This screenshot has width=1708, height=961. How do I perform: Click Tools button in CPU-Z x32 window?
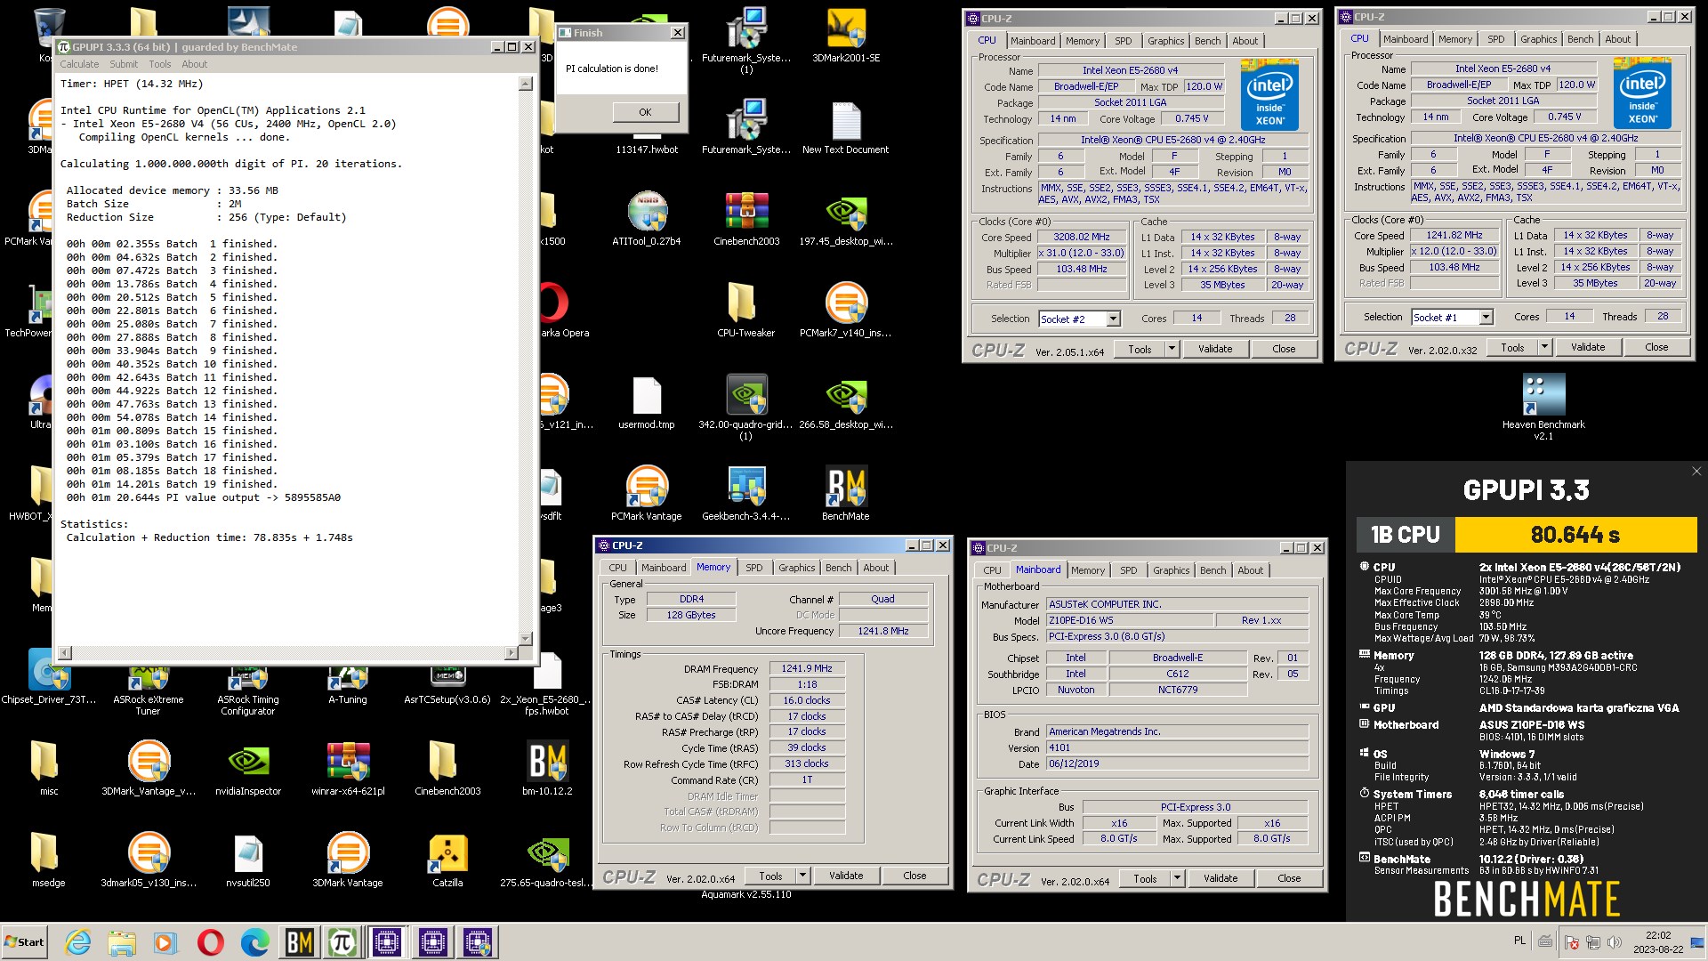pos(1512,347)
